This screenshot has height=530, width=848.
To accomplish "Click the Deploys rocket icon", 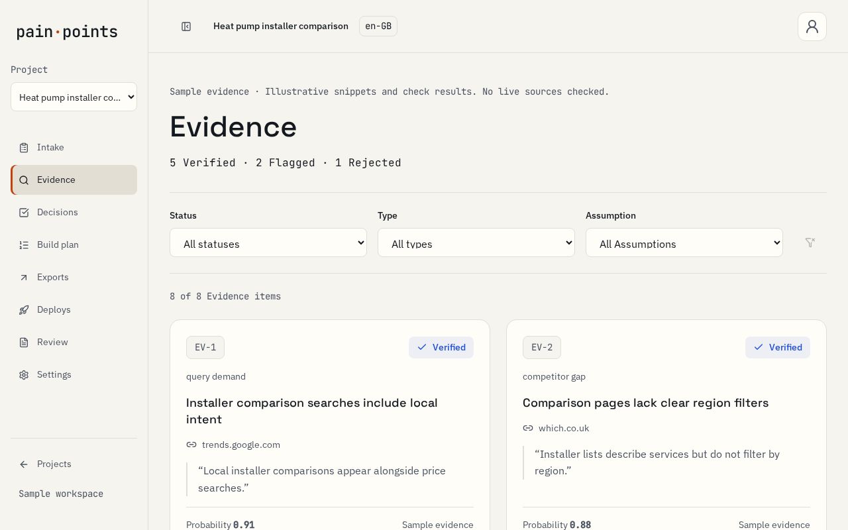I will coord(24,310).
